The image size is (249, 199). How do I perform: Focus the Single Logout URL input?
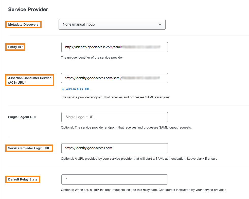tap(114, 117)
